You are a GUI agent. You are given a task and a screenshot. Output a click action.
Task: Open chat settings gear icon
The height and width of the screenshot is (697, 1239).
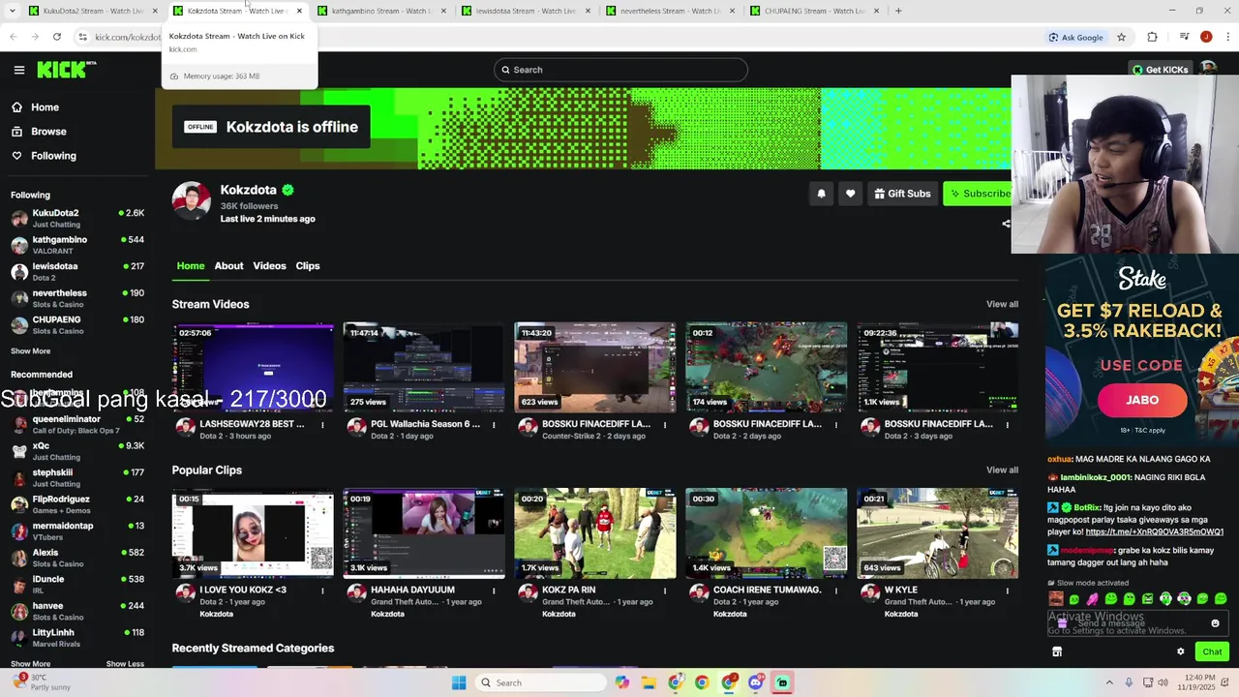1180,652
